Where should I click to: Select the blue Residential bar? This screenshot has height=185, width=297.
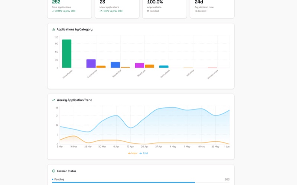(115, 65)
